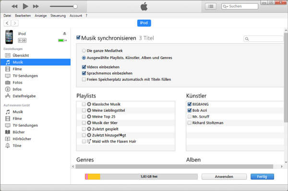Viewport: 288px width, 191px height.
Task: Open Musik under Auf meinem Gerät
Action: click(35, 112)
